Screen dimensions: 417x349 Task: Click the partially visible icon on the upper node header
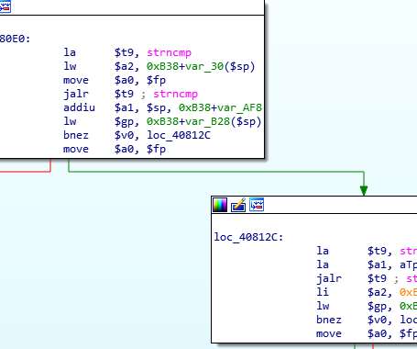(5, 6)
